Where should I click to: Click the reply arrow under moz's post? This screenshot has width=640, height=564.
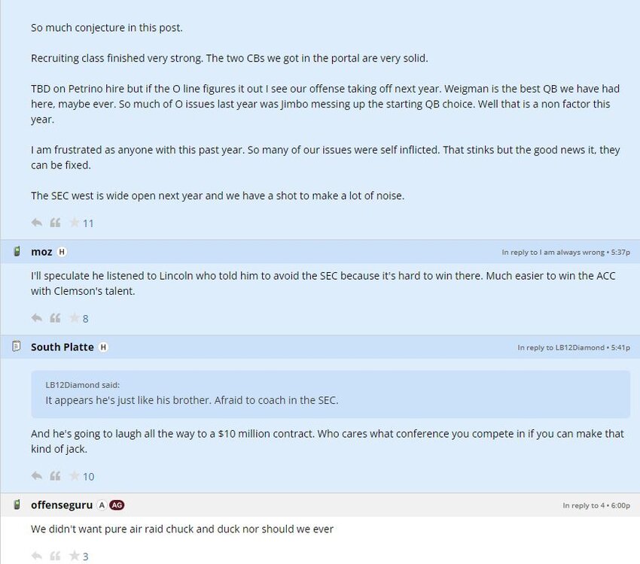(x=36, y=318)
